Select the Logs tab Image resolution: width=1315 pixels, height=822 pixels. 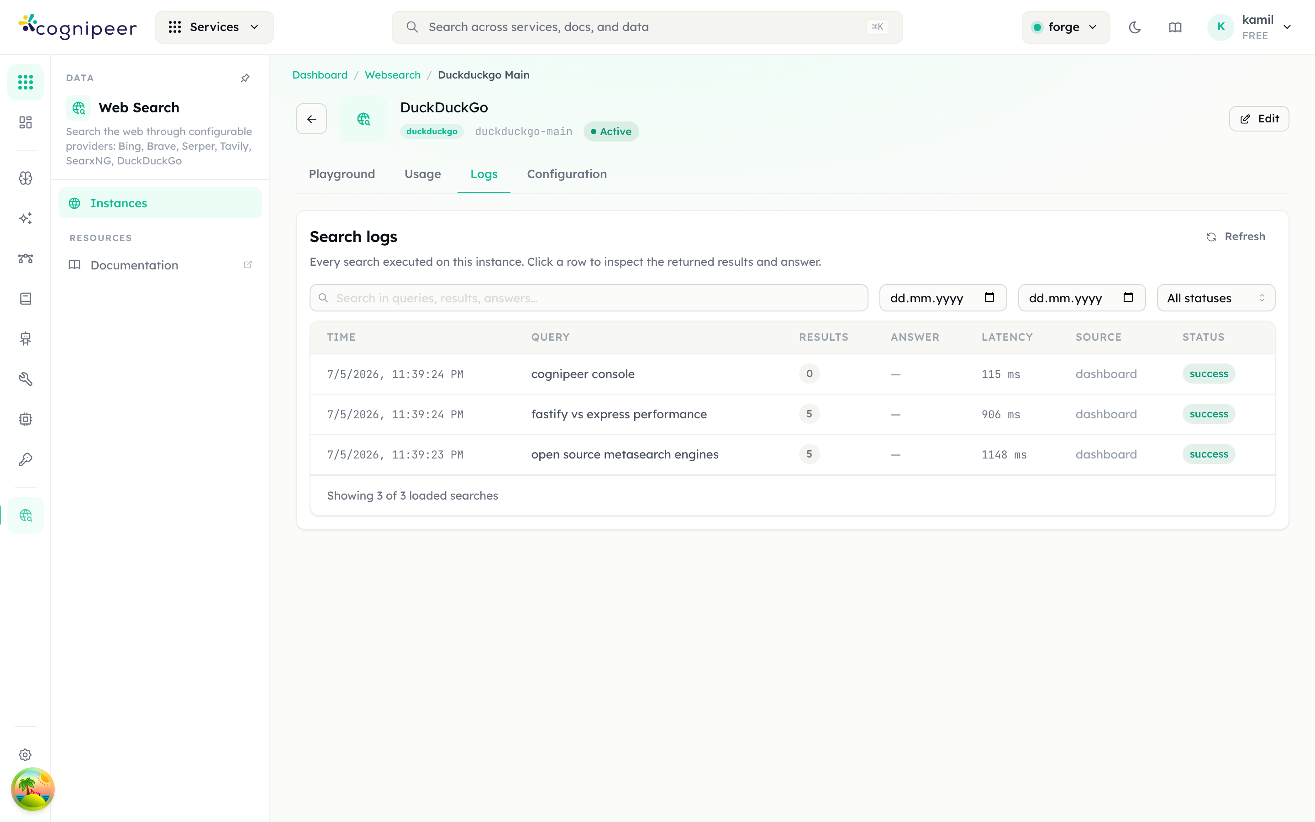(484, 174)
